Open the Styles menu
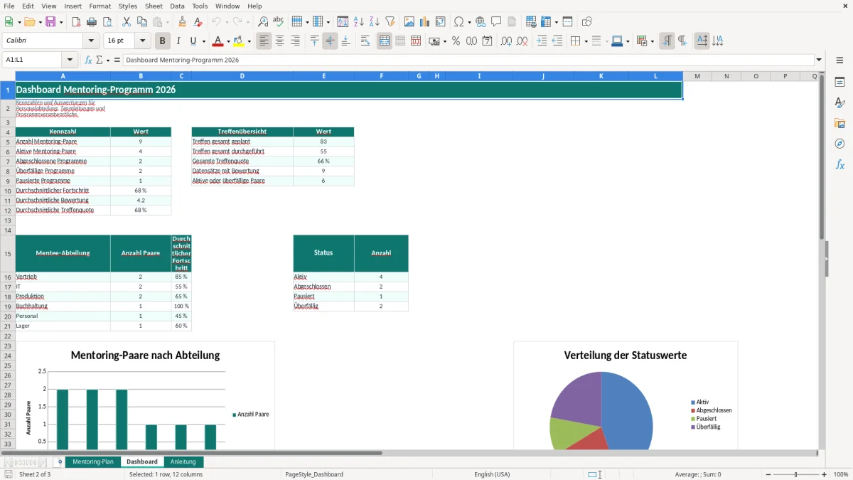853x480 pixels. pyautogui.click(x=128, y=6)
